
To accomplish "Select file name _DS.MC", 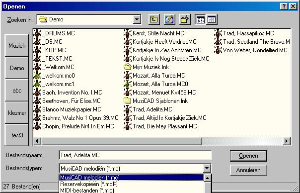I will 52,42.
